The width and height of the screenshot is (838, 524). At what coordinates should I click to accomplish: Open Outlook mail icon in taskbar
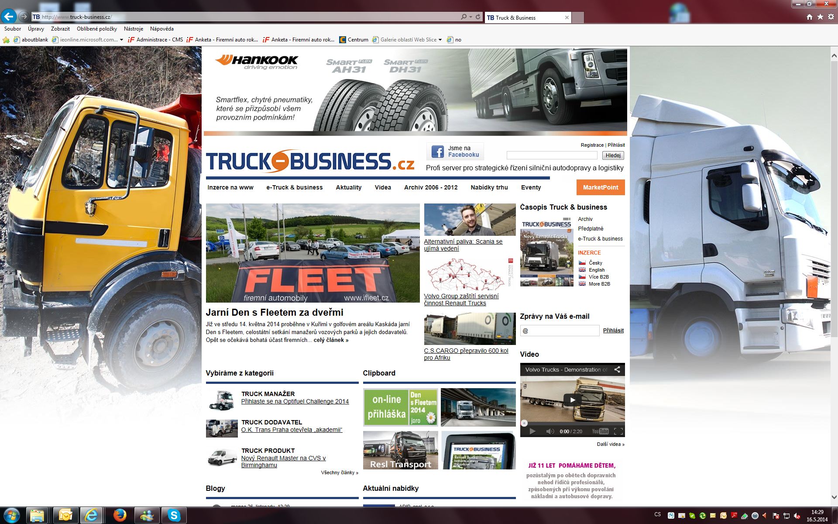pos(65,516)
